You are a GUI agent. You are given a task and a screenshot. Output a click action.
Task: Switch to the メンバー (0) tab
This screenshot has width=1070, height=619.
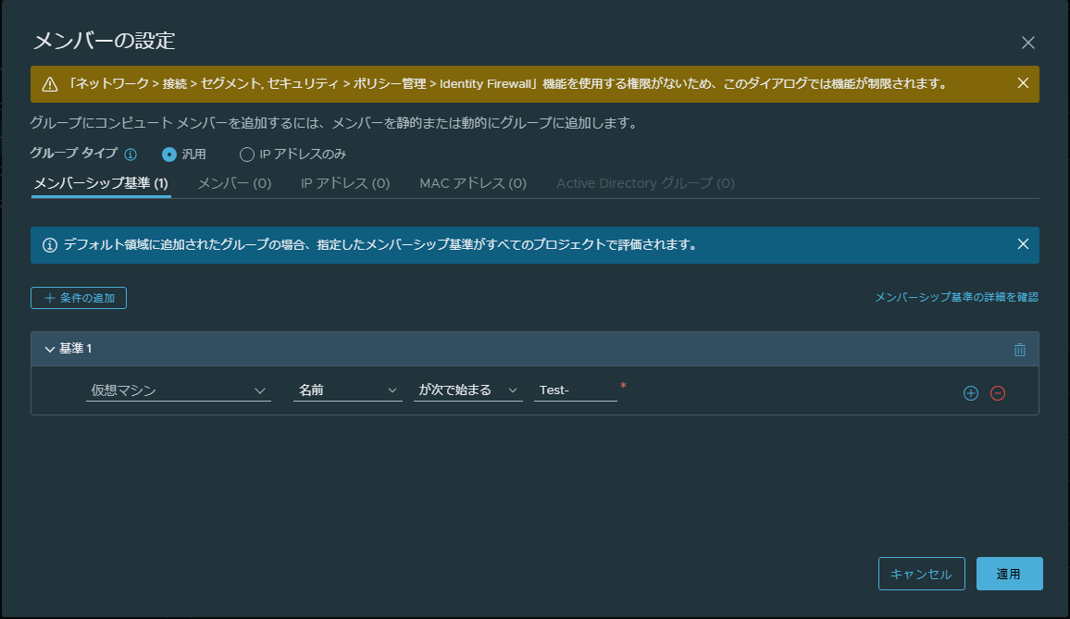pos(234,183)
